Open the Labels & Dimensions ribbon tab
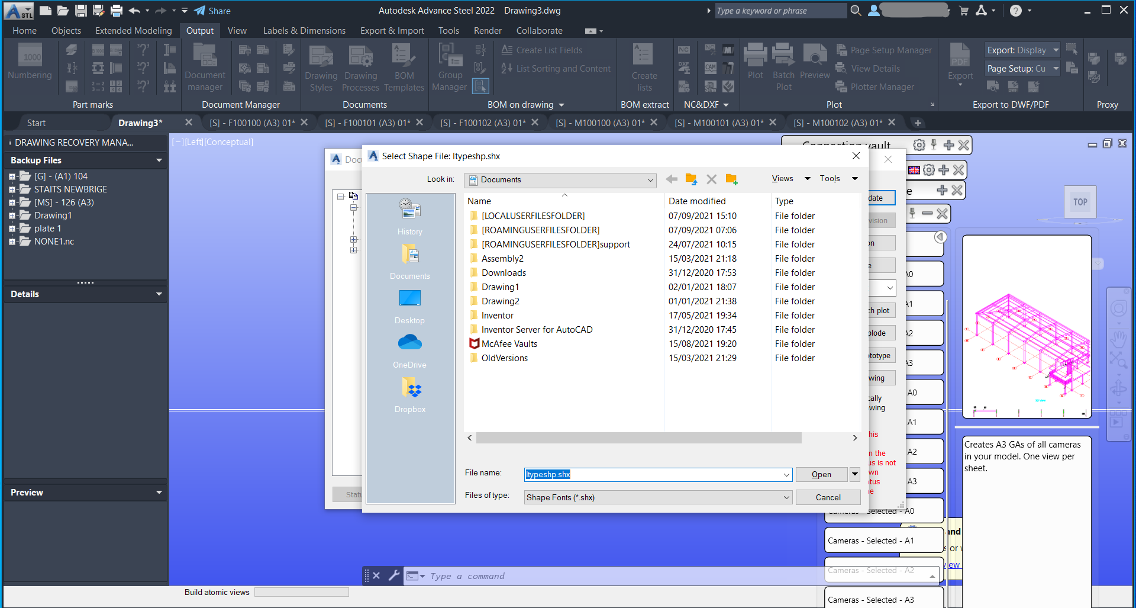This screenshot has height=608, width=1136. [x=304, y=31]
